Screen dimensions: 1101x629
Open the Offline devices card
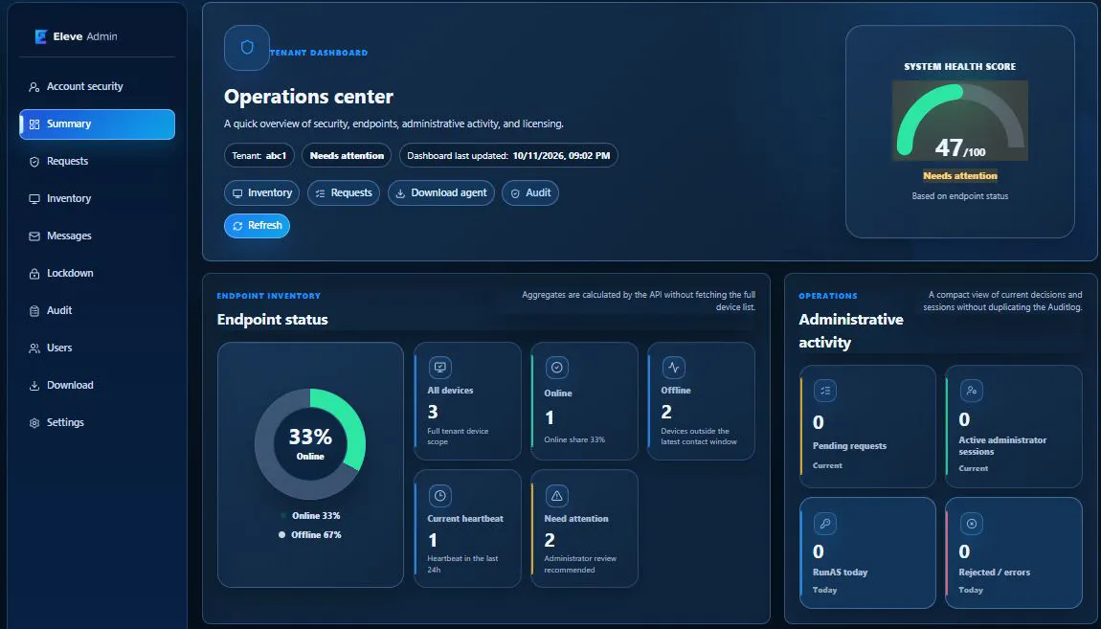[x=701, y=401]
